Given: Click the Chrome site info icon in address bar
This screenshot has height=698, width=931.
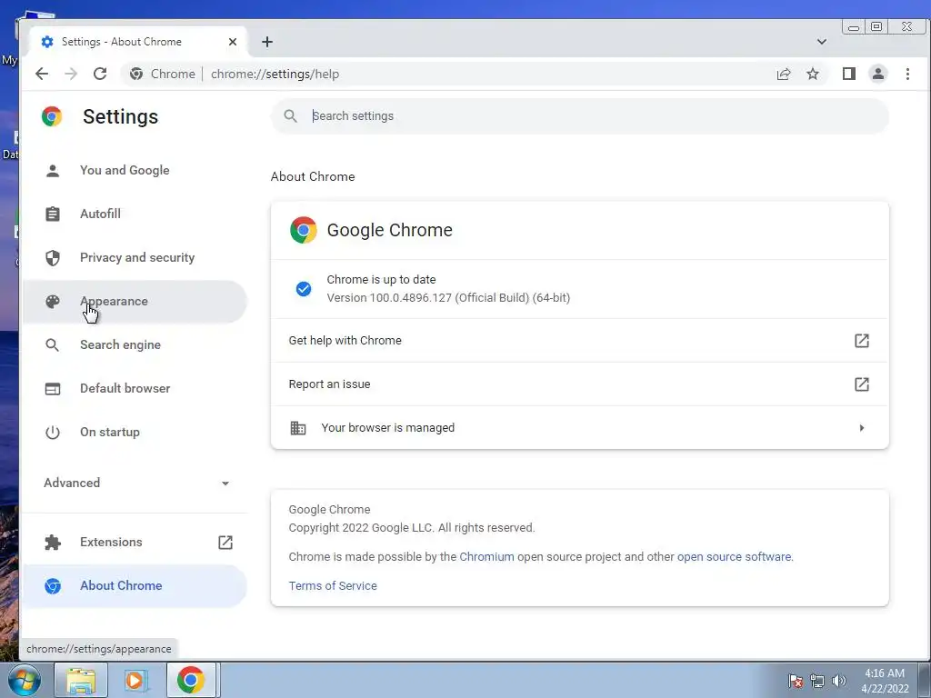Looking at the screenshot, I should pos(136,74).
